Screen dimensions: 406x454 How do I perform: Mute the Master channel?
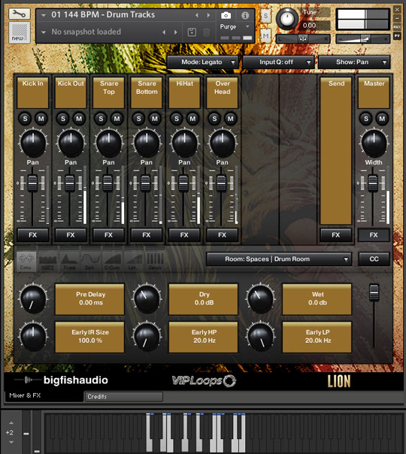point(382,119)
